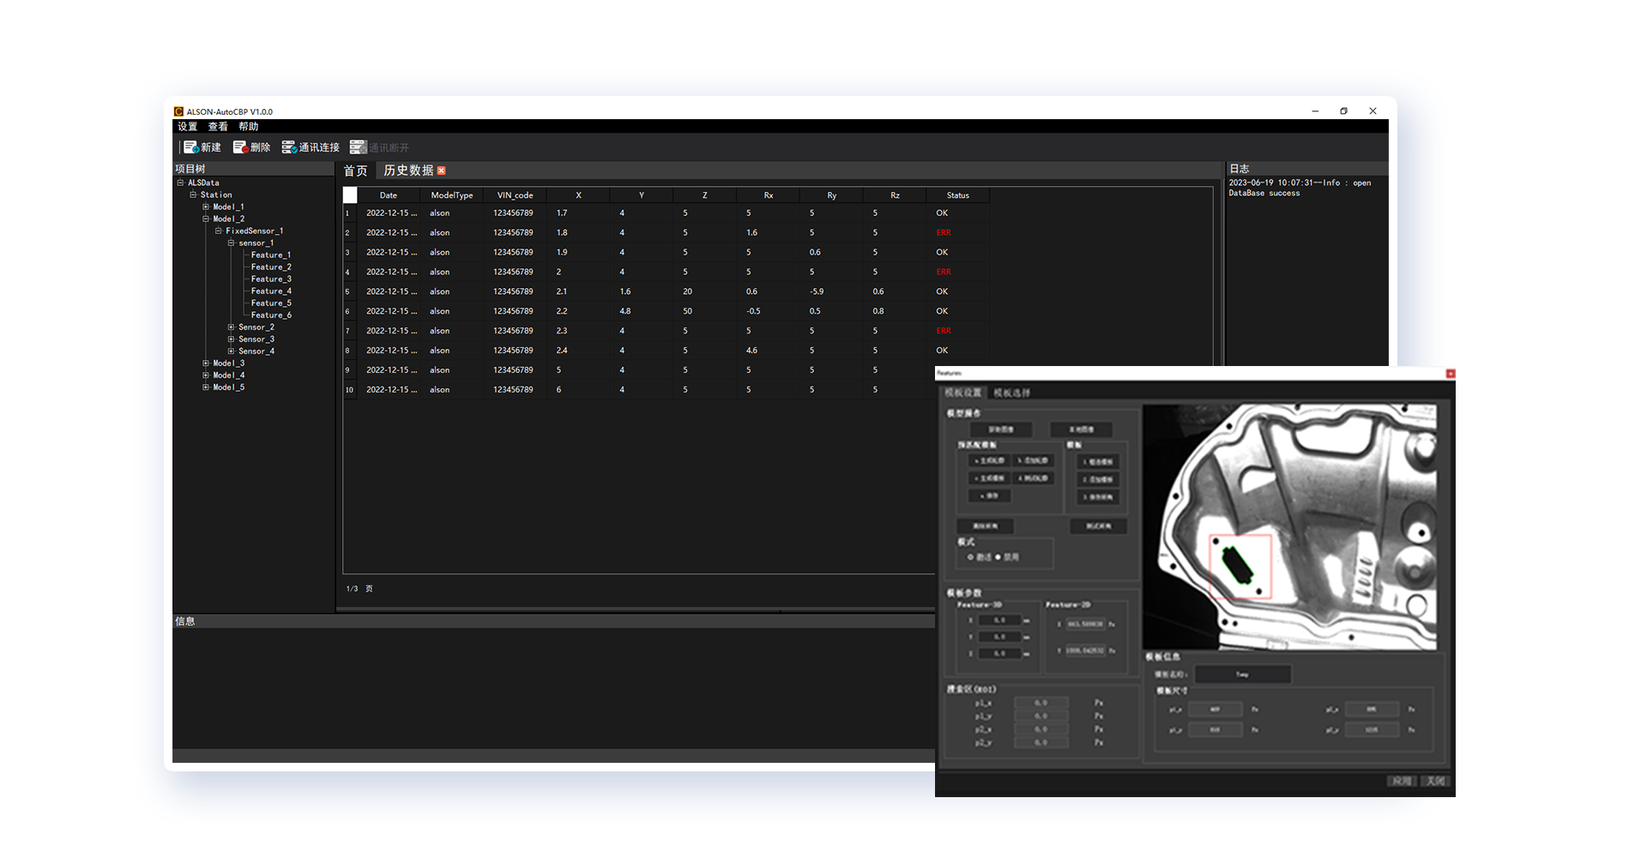Switch to the 首页 tab

pyautogui.click(x=355, y=171)
